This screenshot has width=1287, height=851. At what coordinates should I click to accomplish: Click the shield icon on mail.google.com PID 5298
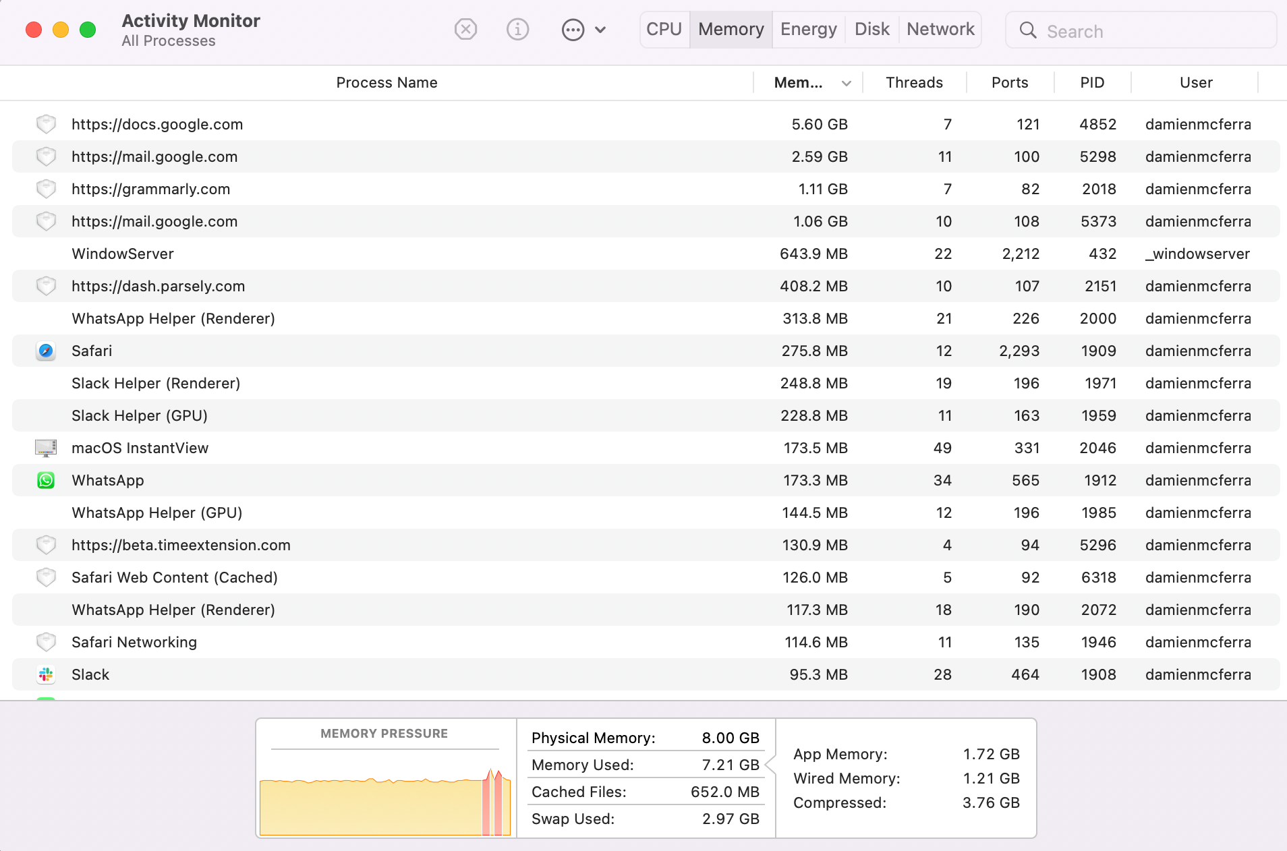click(46, 156)
